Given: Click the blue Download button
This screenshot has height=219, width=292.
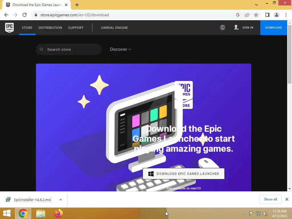Looking at the screenshot, I should click(273, 28).
